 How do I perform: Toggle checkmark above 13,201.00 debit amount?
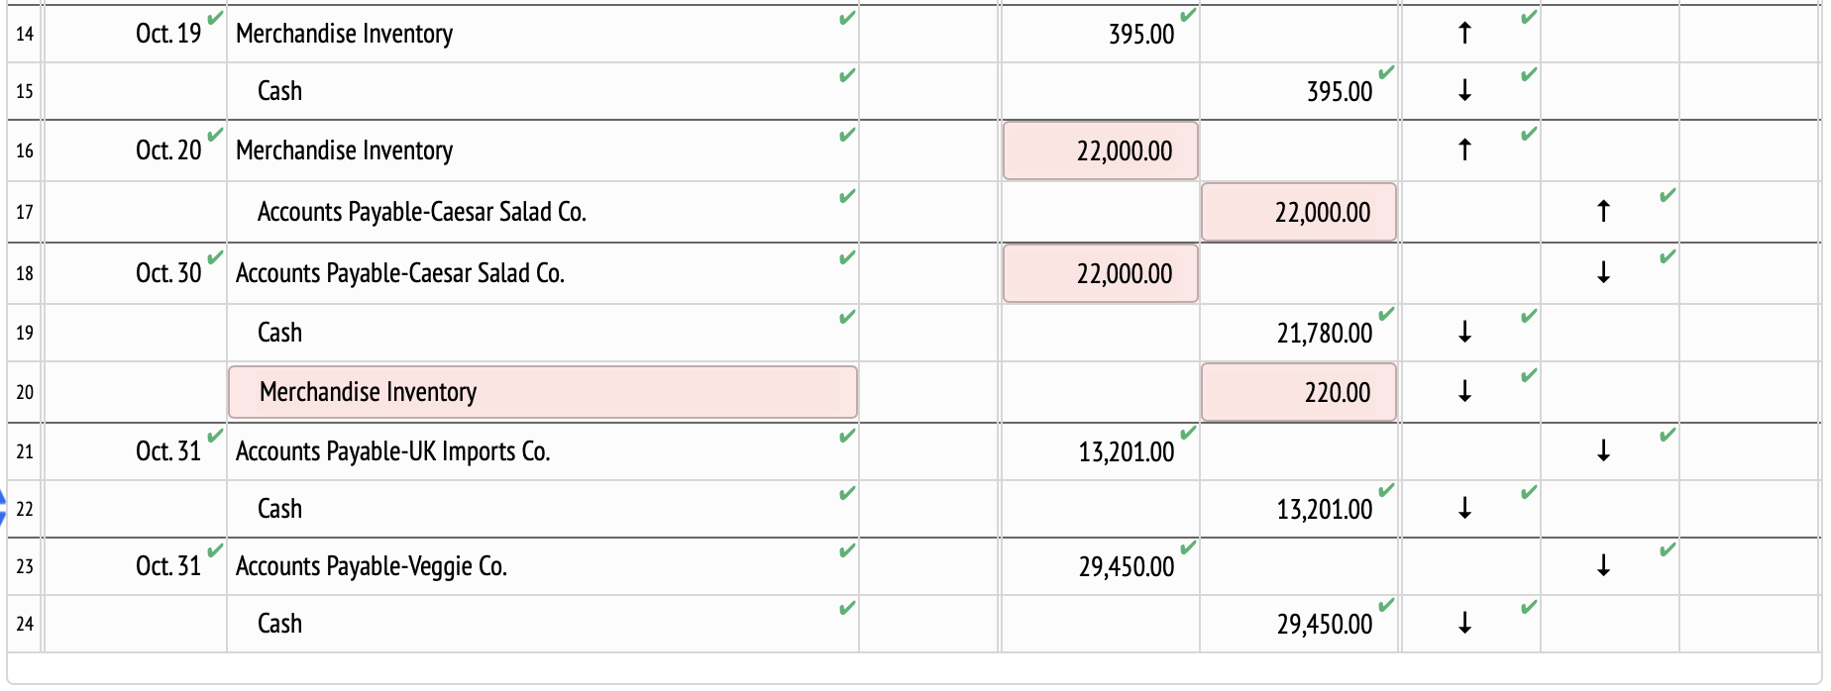click(1190, 432)
